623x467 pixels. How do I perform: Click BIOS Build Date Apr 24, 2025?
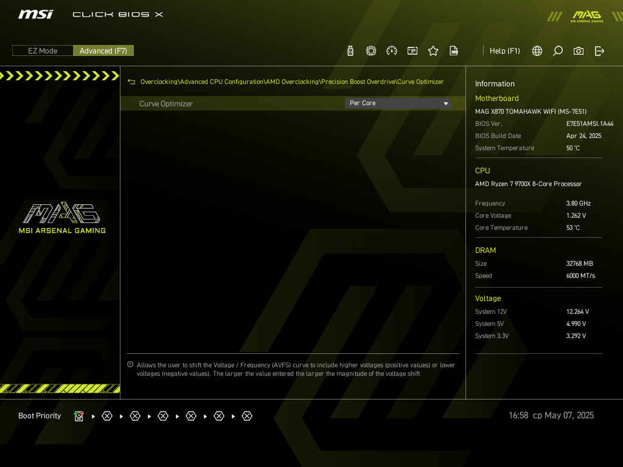pos(583,136)
